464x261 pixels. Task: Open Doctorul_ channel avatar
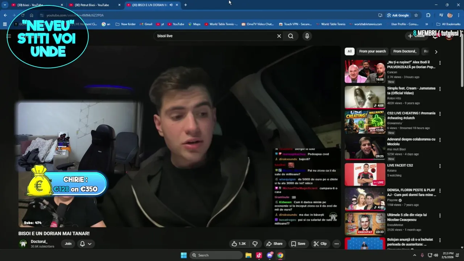pyautogui.click(x=23, y=244)
